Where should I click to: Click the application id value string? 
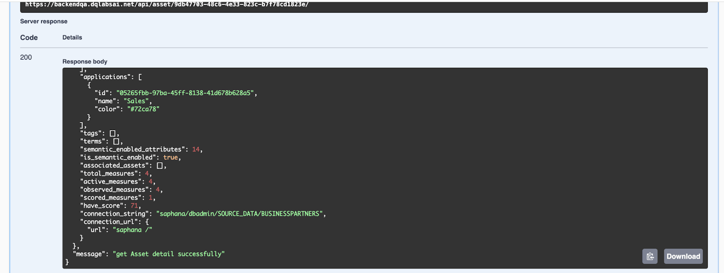[185, 93]
